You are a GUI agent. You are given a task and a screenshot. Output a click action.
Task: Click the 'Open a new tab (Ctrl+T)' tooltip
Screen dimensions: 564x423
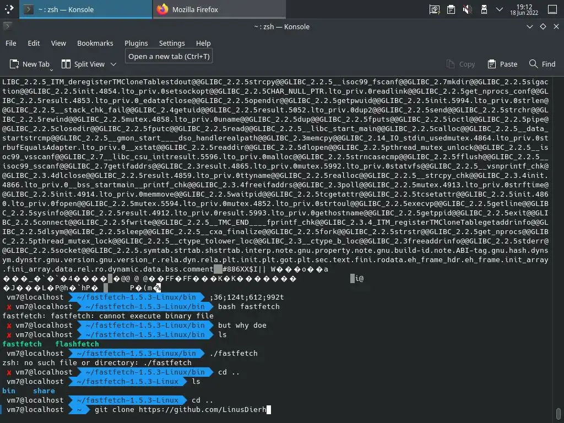coord(169,57)
